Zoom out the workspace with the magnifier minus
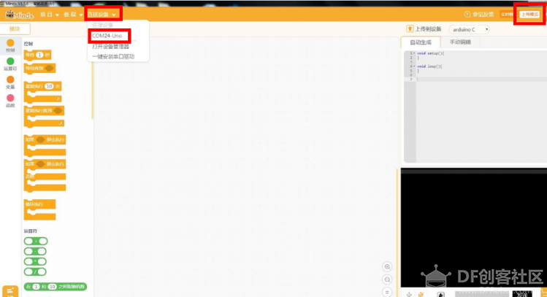This screenshot has height=297, width=547. coord(387,279)
